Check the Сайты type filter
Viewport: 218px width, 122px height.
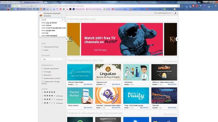click(x=42, y=50)
